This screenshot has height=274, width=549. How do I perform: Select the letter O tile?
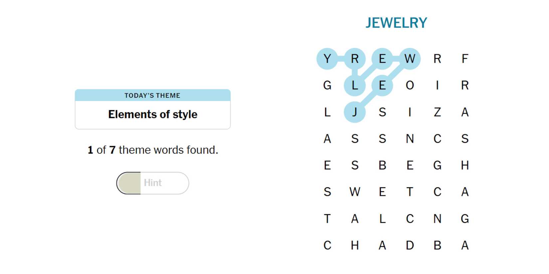point(410,85)
